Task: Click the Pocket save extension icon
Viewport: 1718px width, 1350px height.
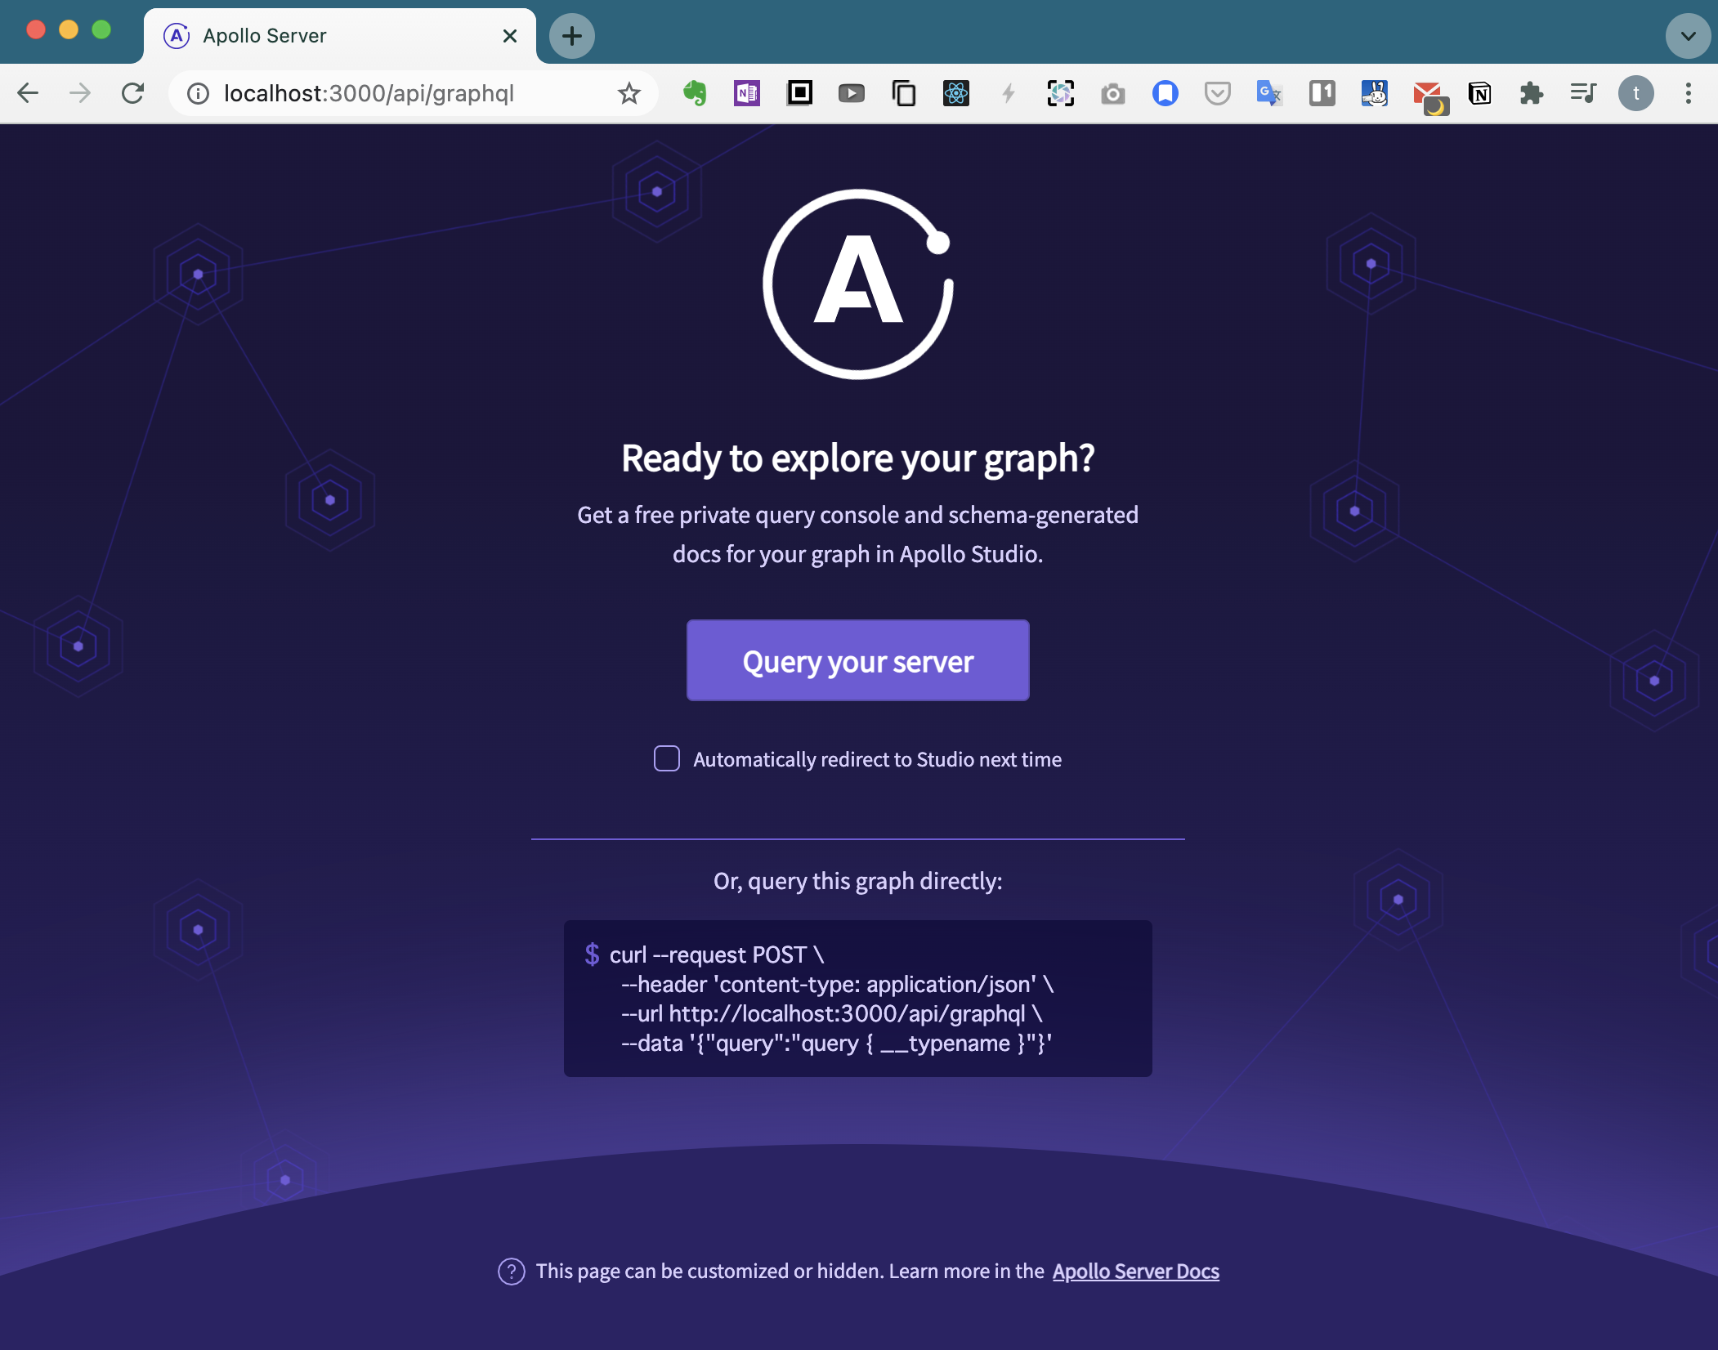Action: tap(1217, 93)
